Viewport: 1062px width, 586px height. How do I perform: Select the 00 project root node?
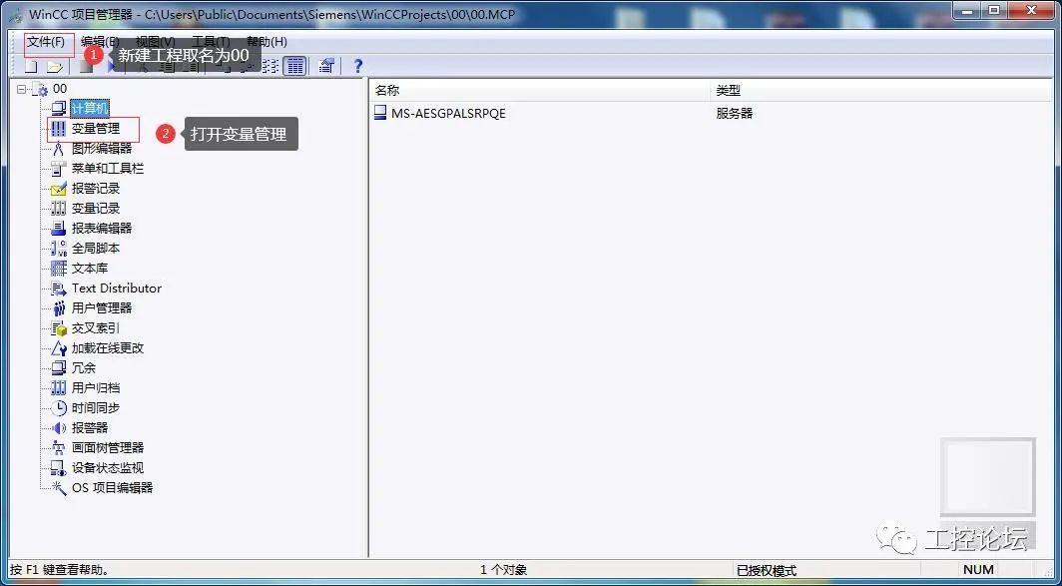[x=60, y=89]
